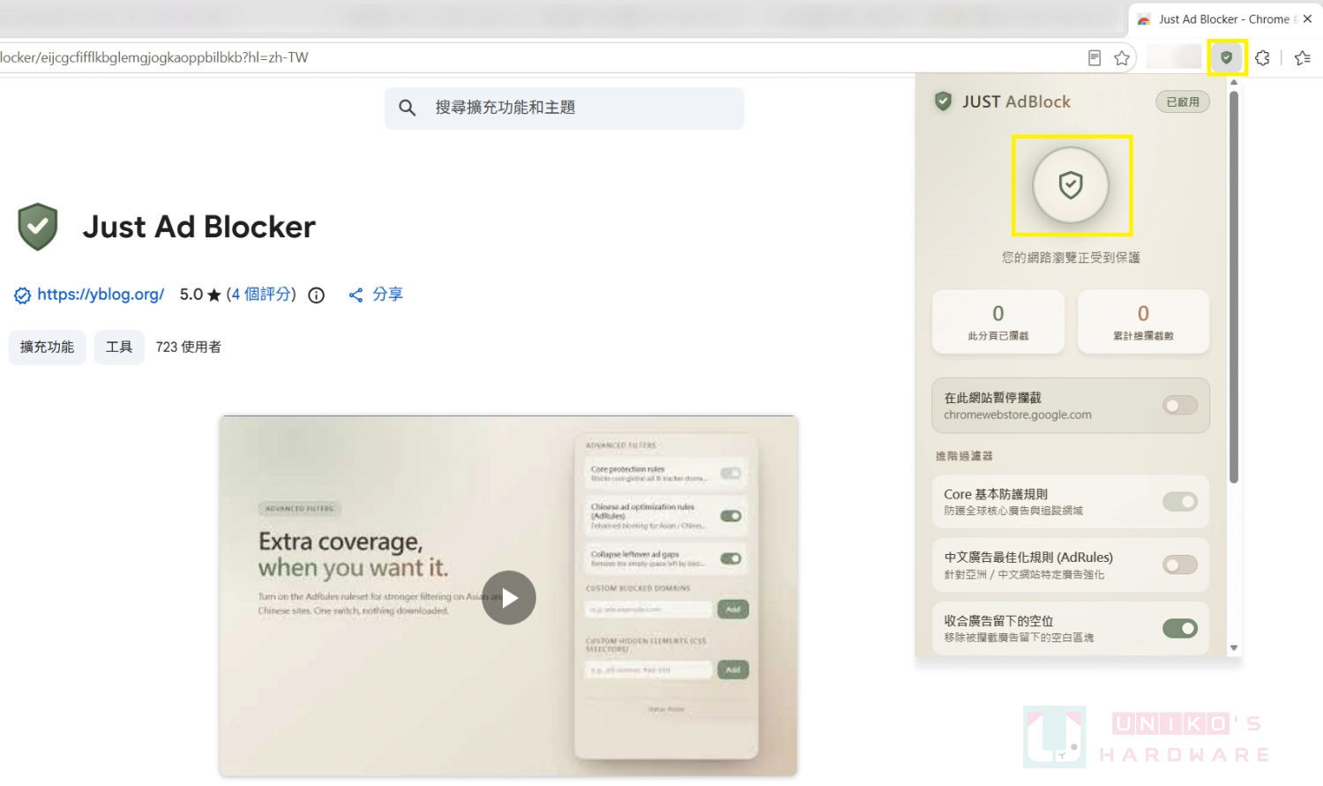The image size is (1323, 786).
Task: Open reading mode icon in address bar
Action: (x=1095, y=58)
